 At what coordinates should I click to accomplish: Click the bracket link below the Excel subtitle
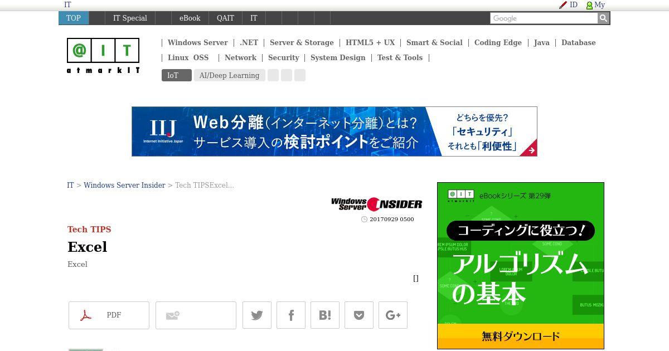tap(416, 278)
